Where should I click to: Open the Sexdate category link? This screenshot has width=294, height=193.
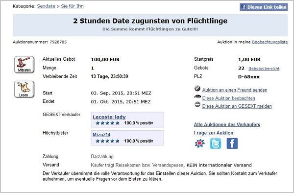[46, 6]
